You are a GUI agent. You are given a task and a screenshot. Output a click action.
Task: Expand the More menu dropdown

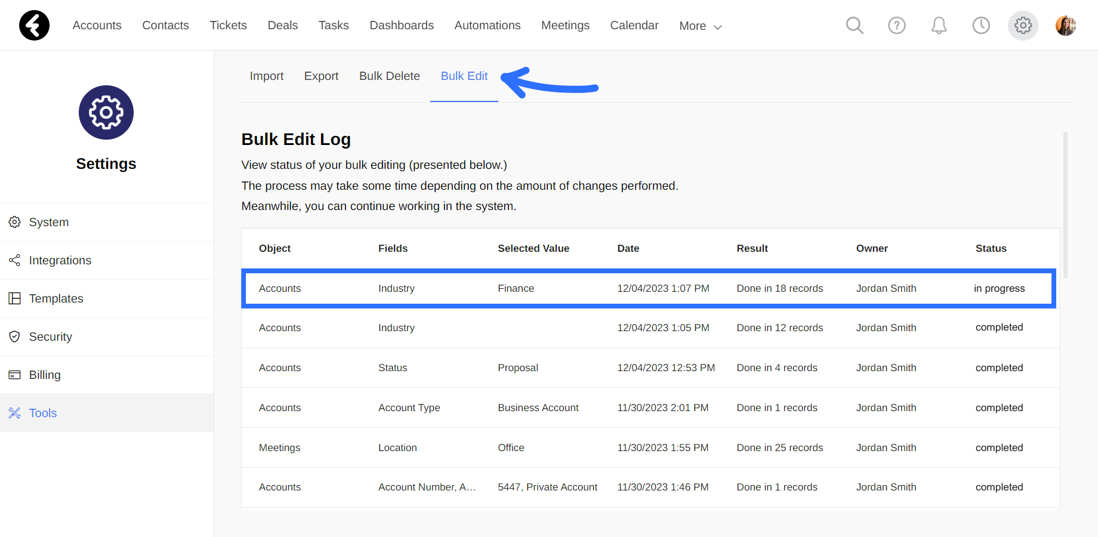click(x=701, y=26)
